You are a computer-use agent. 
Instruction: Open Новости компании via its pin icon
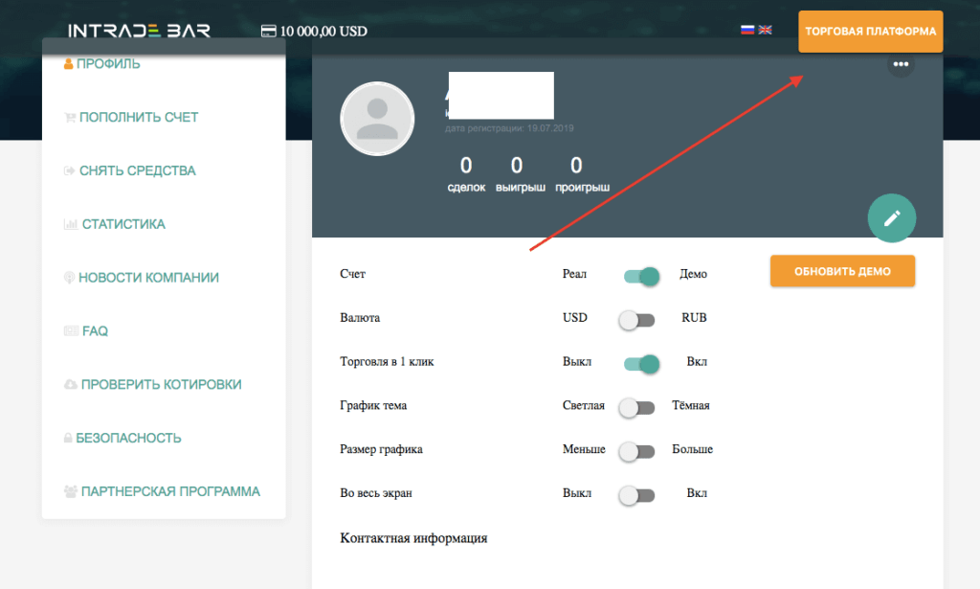[x=68, y=277]
